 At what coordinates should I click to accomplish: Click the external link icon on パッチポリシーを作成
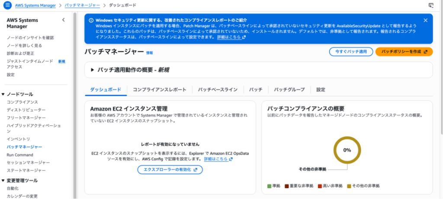point(426,52)
